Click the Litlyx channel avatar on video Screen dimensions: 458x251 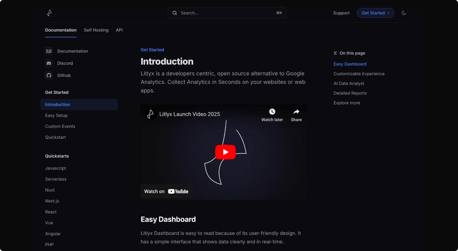[150, 114]
